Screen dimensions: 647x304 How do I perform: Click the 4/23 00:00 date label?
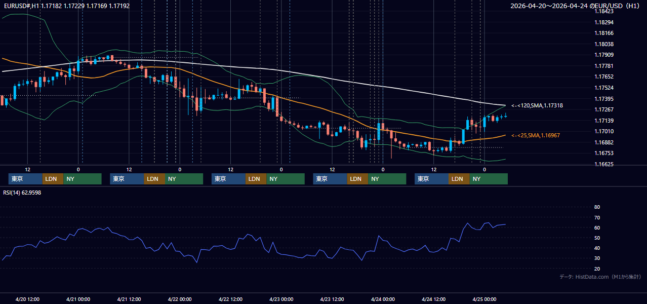pos(281,299)
